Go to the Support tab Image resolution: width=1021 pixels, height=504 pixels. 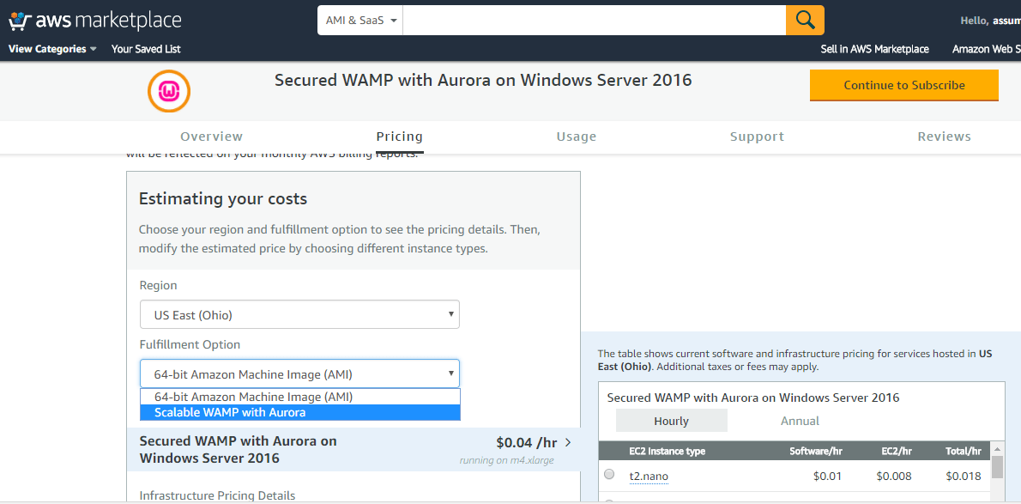pyautogui.click(x=757, y=137)
